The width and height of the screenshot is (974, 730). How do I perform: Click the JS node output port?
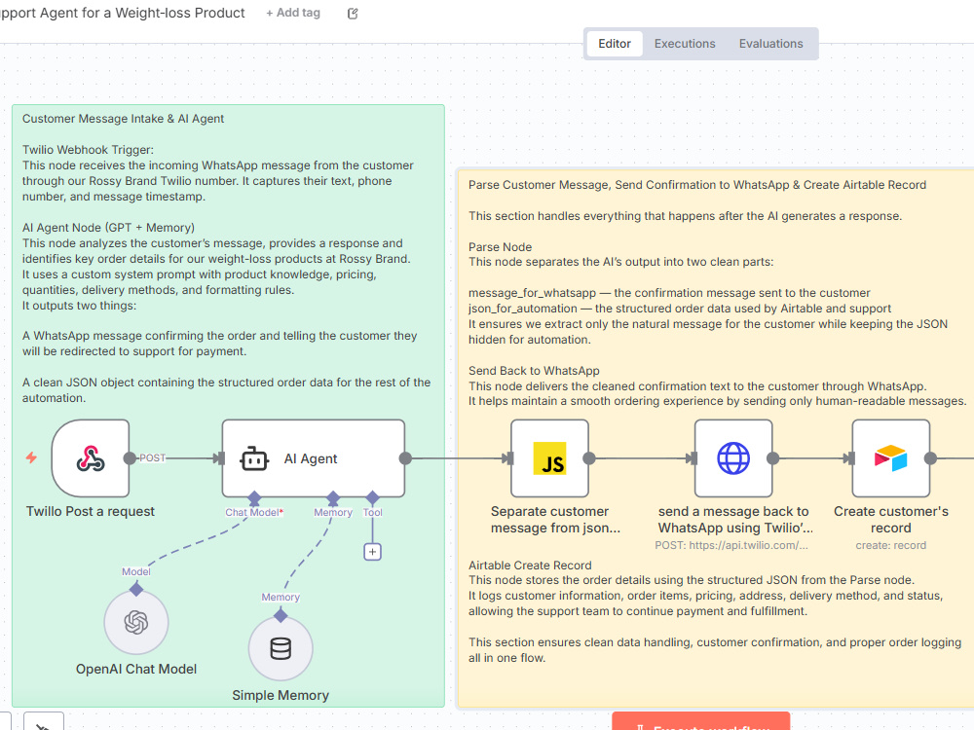(x=589, y=458)
